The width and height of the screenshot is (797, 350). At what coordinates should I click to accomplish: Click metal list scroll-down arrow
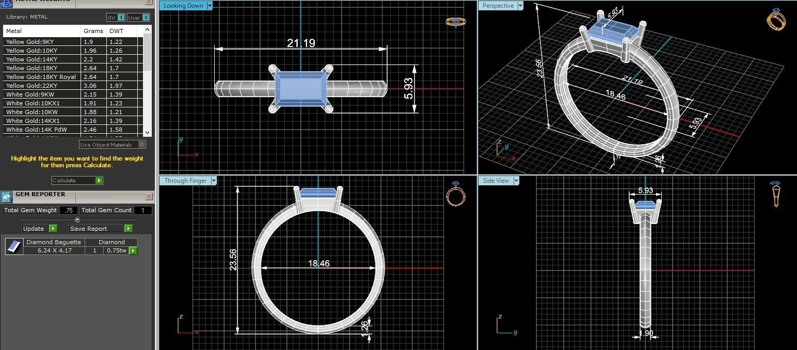[x=148, y=132]
